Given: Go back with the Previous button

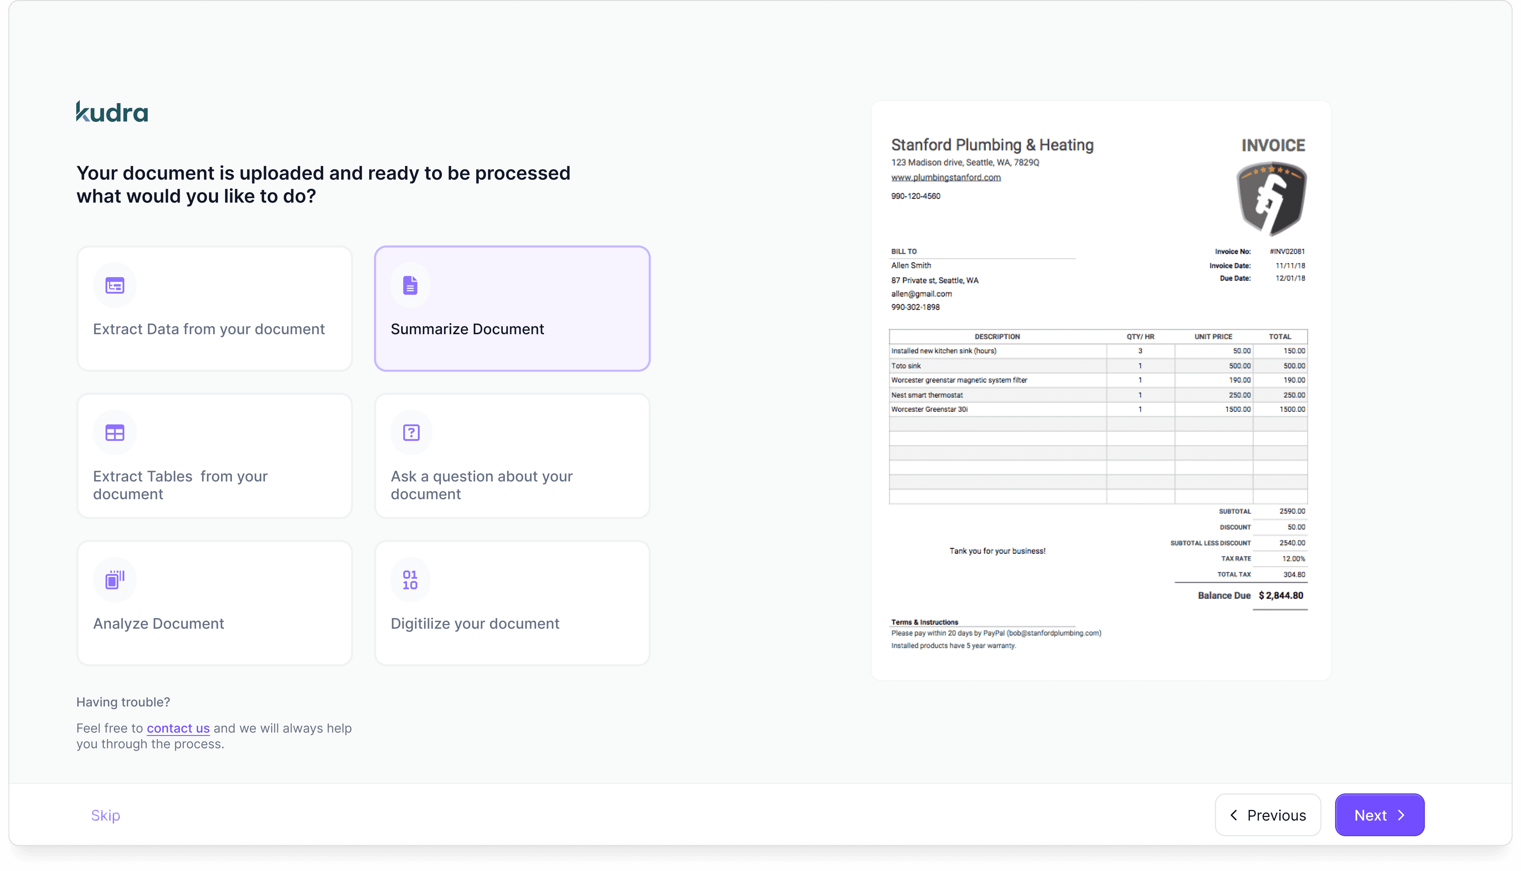Looking at the screenshot, I should [x=1267, y=815].
